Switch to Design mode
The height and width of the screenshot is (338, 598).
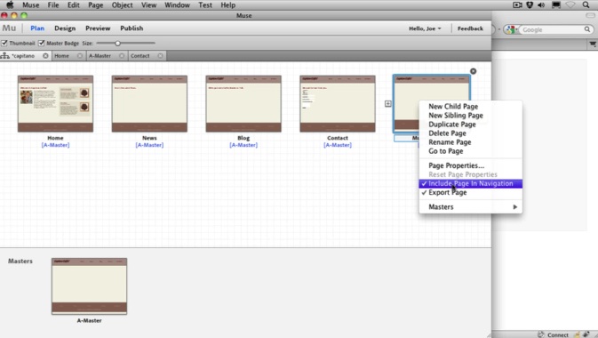pos(65,28)
